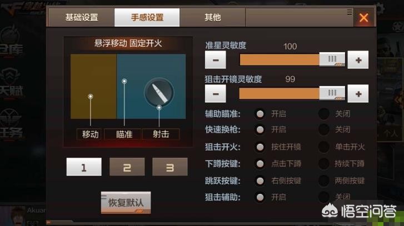The width and height of the screenshot is (404, 226).
Task: Select control layout preset 3
Action: tap(170, 167)
